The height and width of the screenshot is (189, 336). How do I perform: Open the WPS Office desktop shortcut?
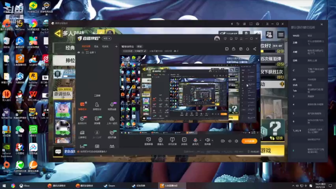click(x=33, y=96)
